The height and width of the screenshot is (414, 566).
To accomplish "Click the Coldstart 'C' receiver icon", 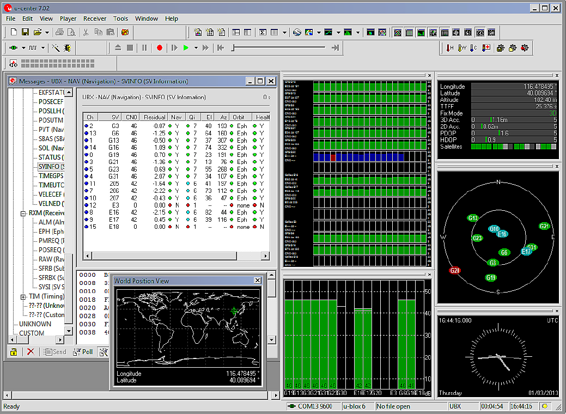I will point(474,48).
